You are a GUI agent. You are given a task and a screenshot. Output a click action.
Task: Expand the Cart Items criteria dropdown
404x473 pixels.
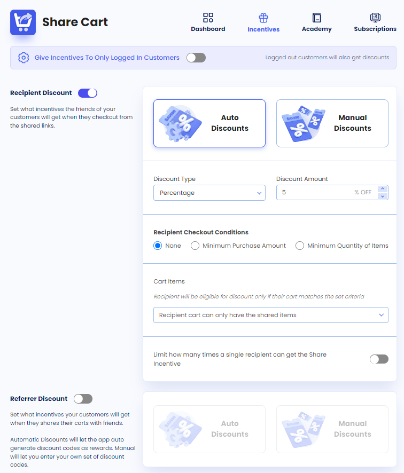point(270,315)
